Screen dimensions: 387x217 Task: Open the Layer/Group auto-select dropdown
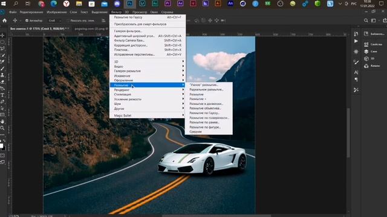tap(54, 20)
